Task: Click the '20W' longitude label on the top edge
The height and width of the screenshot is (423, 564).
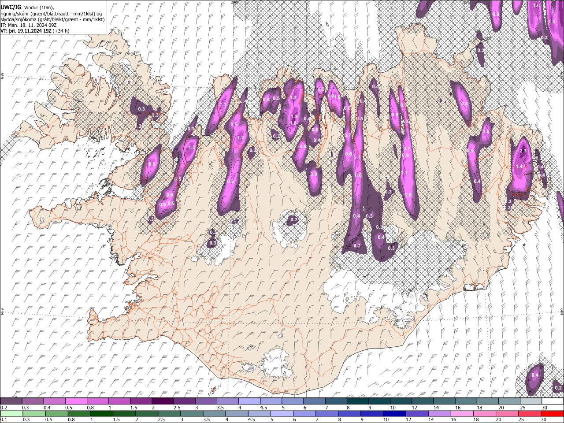Action: click(x=234, y=2)
